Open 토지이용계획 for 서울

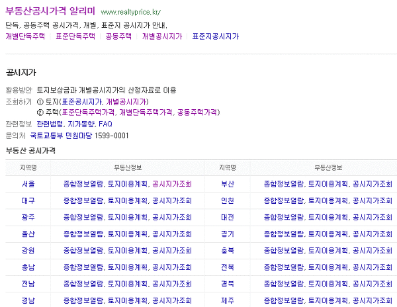[128, 184]
